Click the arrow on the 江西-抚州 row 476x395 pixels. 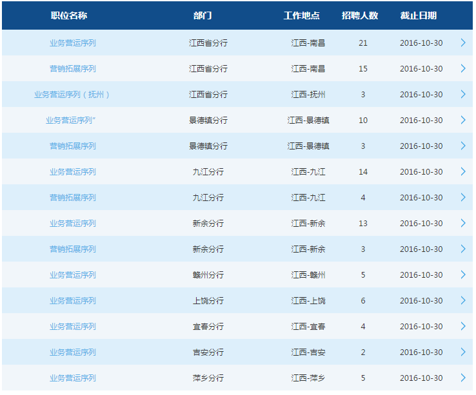[x=462, y=94]
